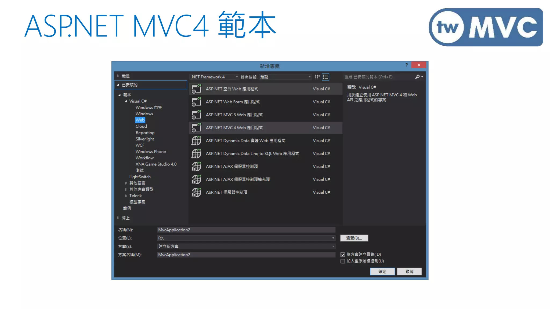Switch to small icons view
The width and height of the screenshot is (550, 309).
(x=317, y=77)
